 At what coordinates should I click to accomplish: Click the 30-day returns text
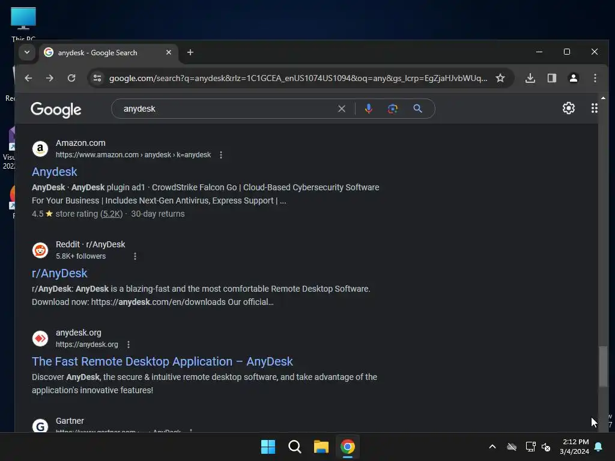pos(158,214)
